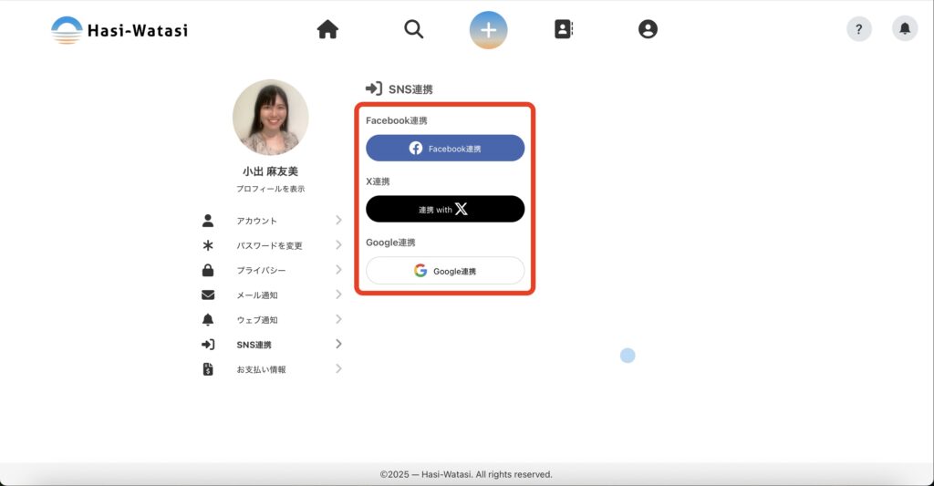
Task: Click the Google連携 button
Action: point(445,271)
